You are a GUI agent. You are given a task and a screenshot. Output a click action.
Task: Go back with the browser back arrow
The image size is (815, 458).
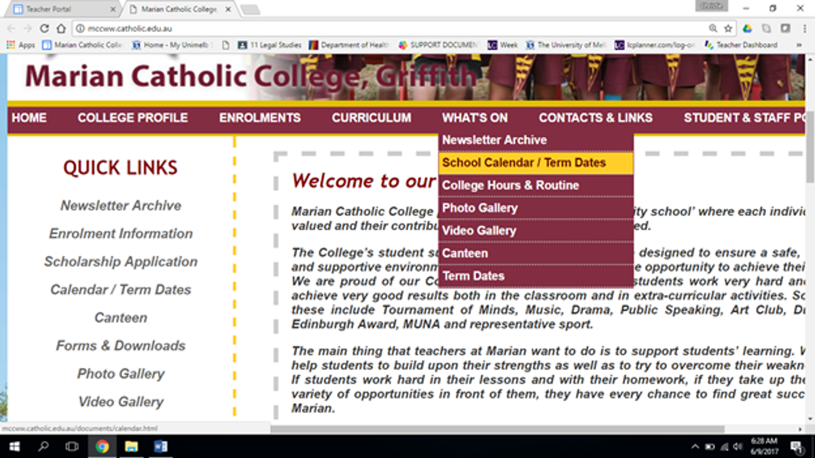12,28
